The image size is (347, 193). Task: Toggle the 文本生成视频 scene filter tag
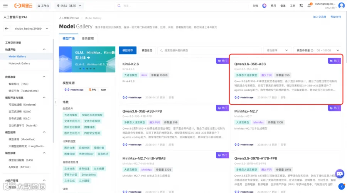pos(92,121)
